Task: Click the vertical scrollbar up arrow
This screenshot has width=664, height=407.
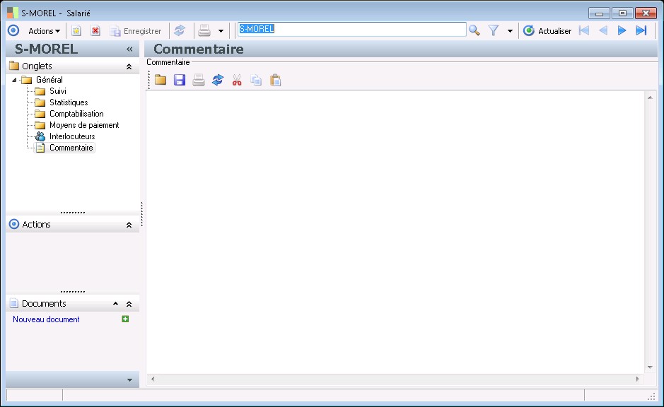Action: (x=650, y=98)
